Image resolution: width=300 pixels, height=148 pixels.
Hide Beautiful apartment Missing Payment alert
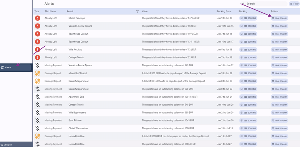279,89
